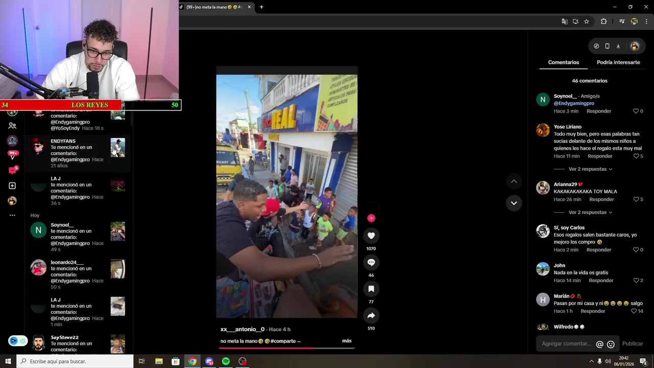Insert mention with the @ icon
The width and height of the screenshot is (654, 368).
point(600,344)
